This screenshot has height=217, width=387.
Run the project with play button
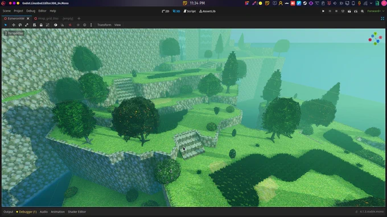(323, 11)
